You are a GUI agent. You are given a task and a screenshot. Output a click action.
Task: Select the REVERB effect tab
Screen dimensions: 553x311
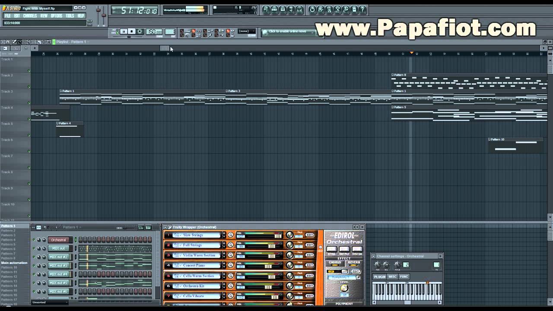354,263
